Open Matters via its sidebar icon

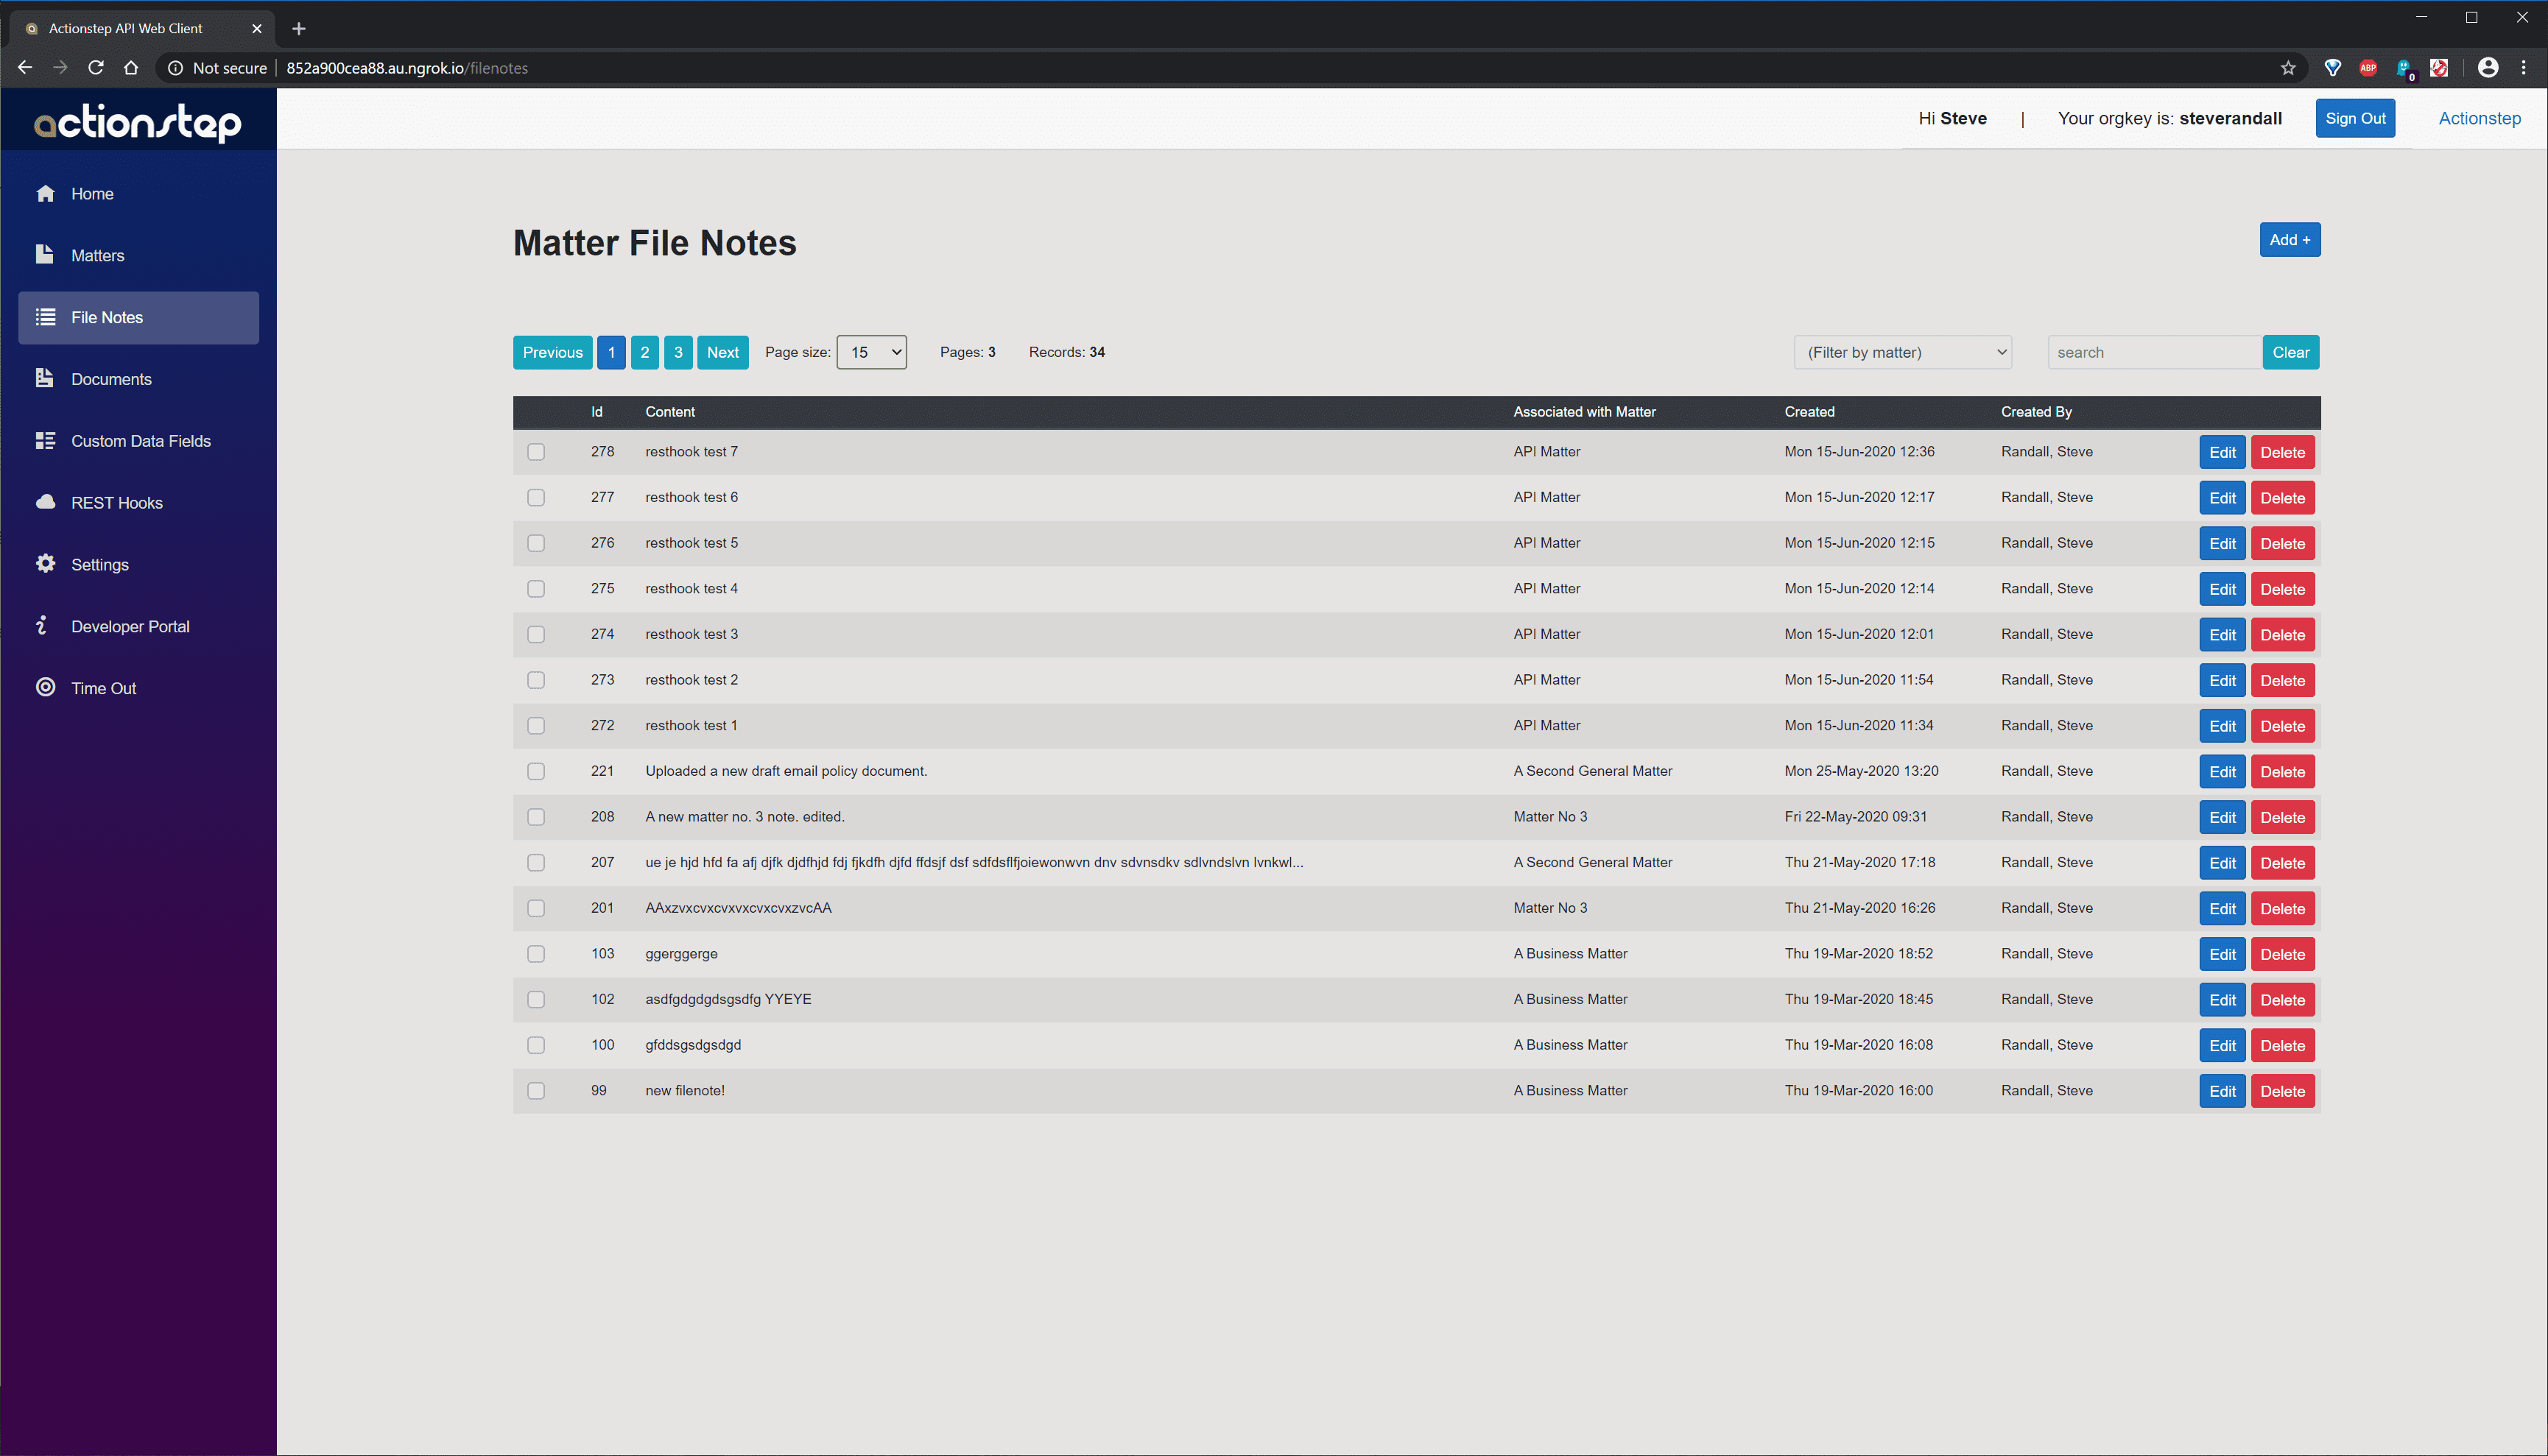pos(45,255)
